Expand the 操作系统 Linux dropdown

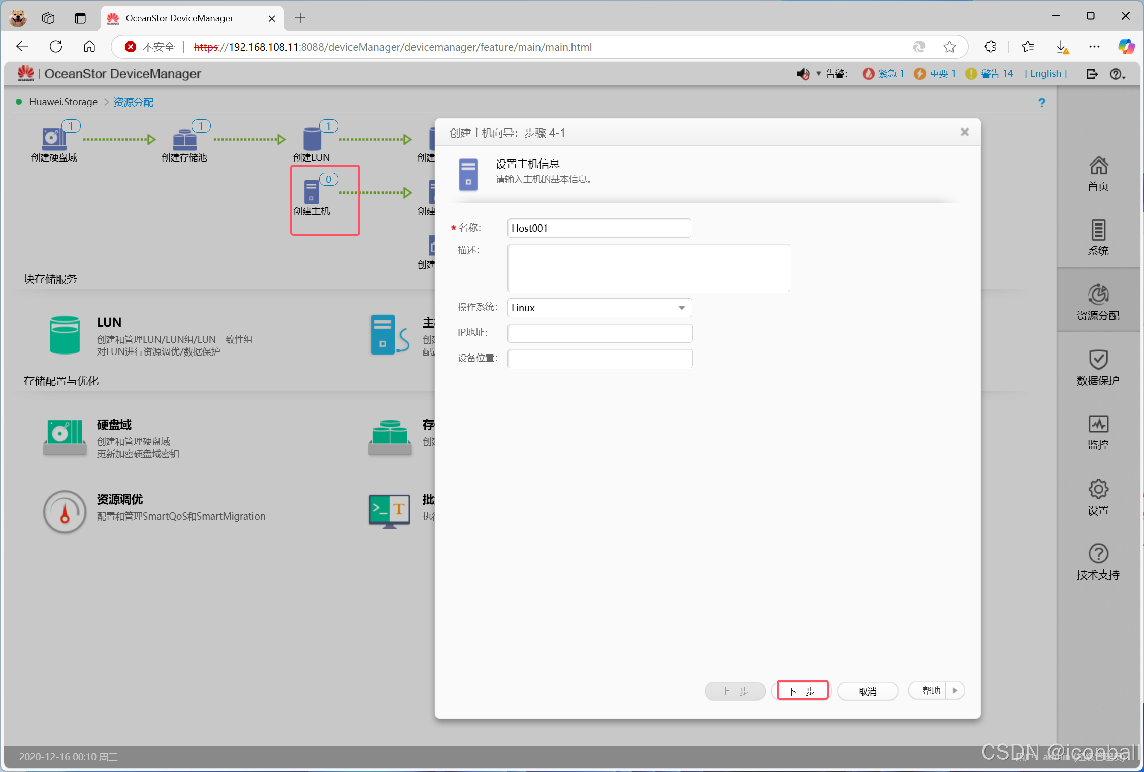tap(682, 308)
